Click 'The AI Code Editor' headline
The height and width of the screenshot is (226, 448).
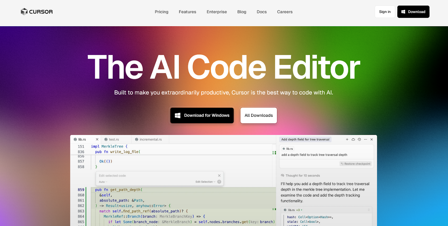tap(224, 67)
